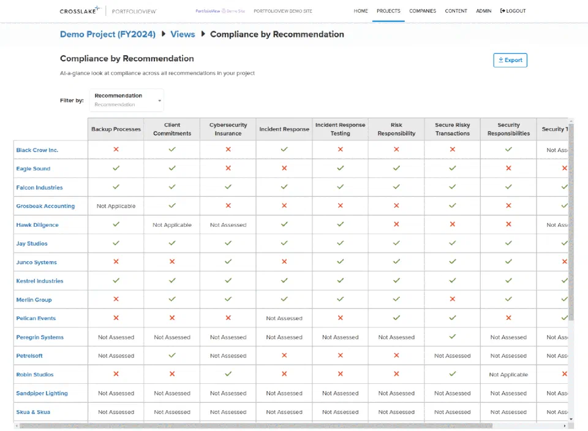Click the LOGOUT link
The height and width of the screenshot is (431, 588).
coord(513,11)
